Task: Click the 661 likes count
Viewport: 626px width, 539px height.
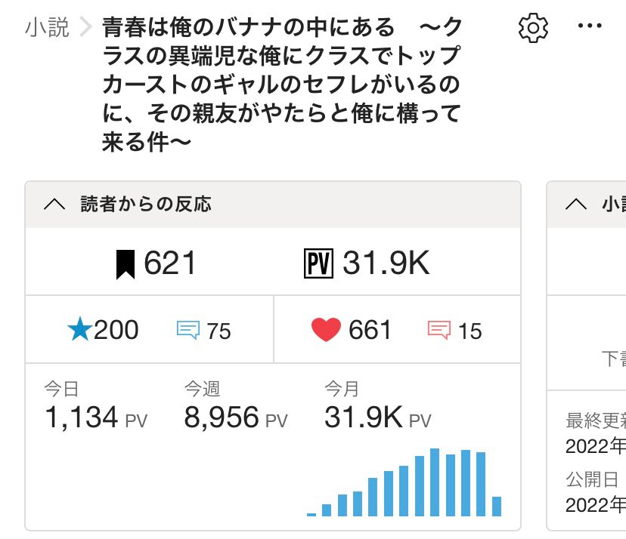Action: [x=370, y=330]
